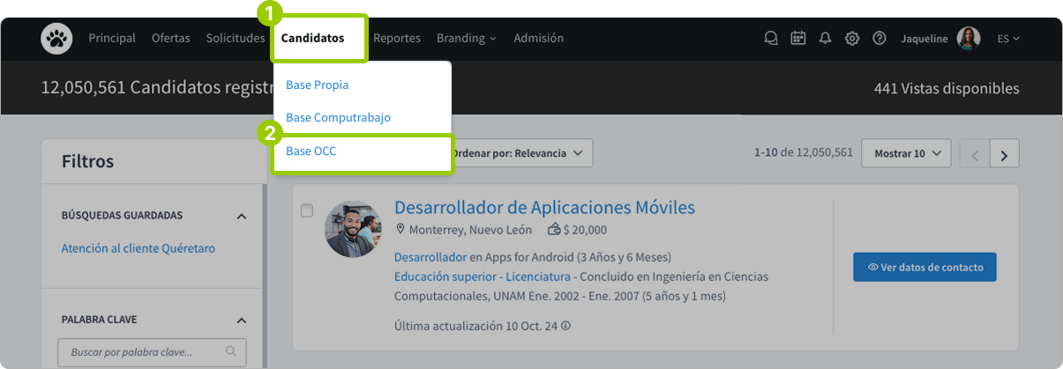Screen dimensions: 1063x369
Task: Open the settings gear icon
Action: [852, 39]
